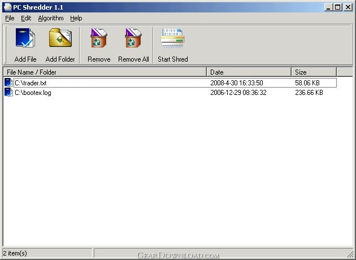The width and height of the screenshot is (356, 260).
Task: Sort by File Name / Folder column header
Action: click(x=105, y=72)
